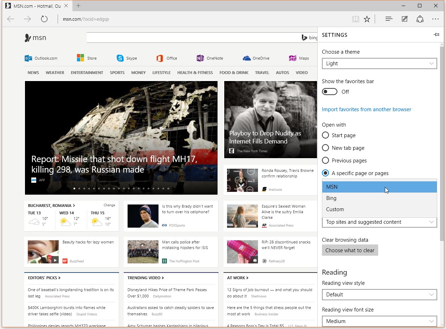Toggle the Show favorites bar switch
Image resolution: width=446 pixels, height=329 pixels.
(x=330, y=92)
